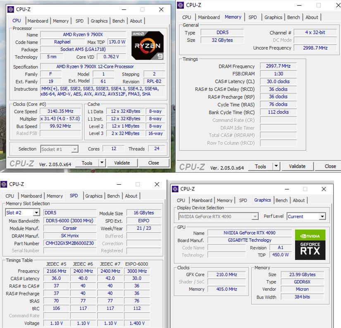Click the Core Speed 3140.35 MHz value
Image resolution: width=341 pixels, height=328 pixels.
pyautogui.click(x=60, y=111)
